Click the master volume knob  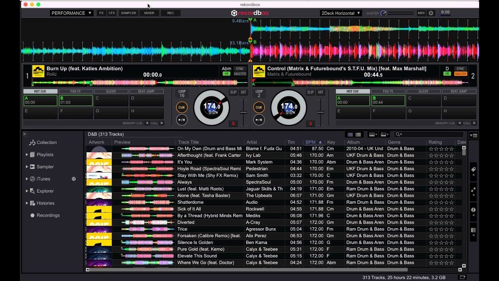(384, 13)
